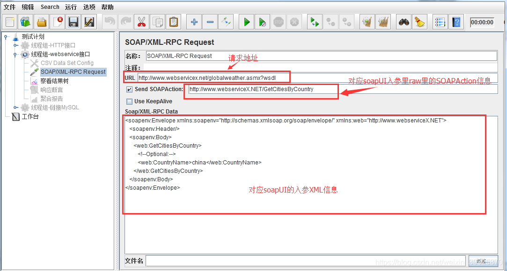Viewport: 507px width, 271px height.
Task: Collapse the 线程组-webservice接口 node
Action: tap(15, 54)
